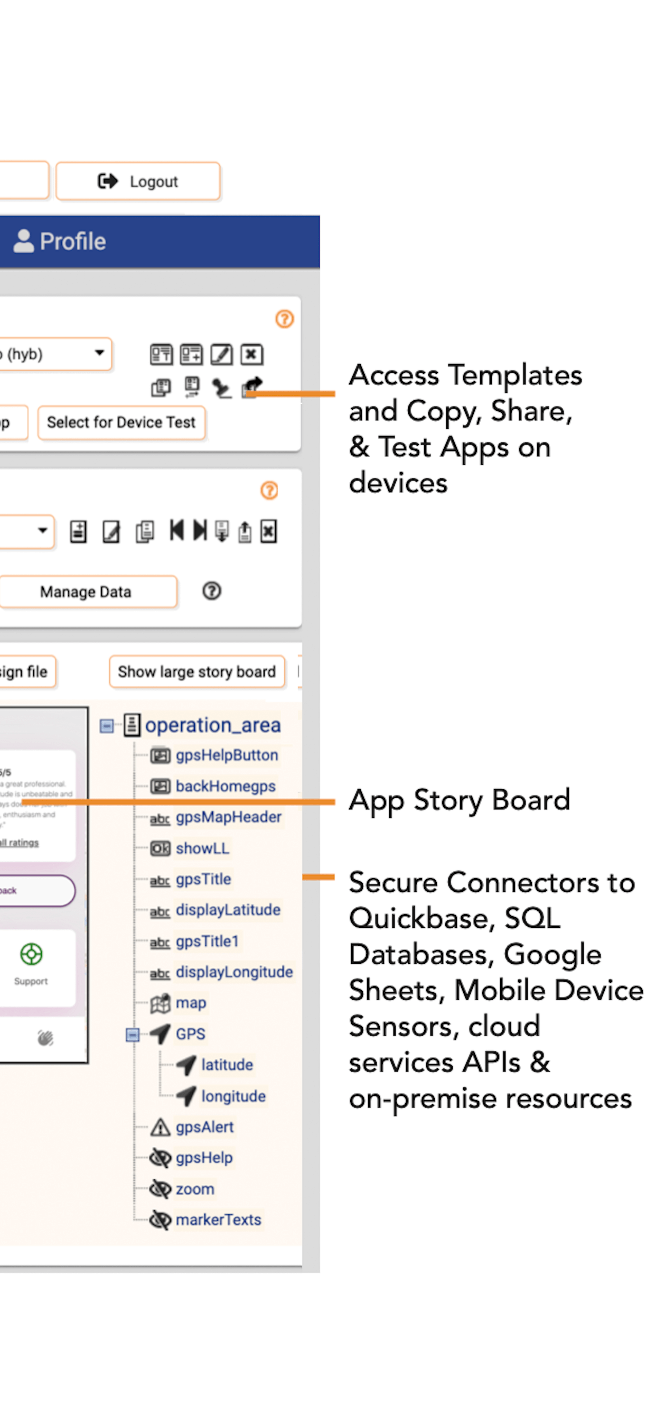Select showLL tree item

click(202, 848)
